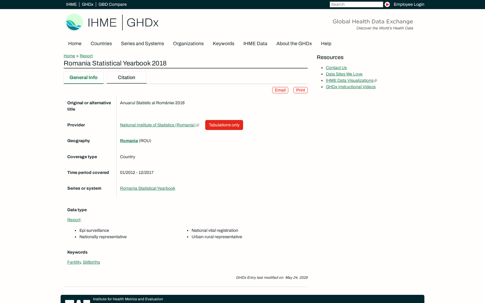Open the IHME link in top bar
The image size is (485, 303).
71,4
